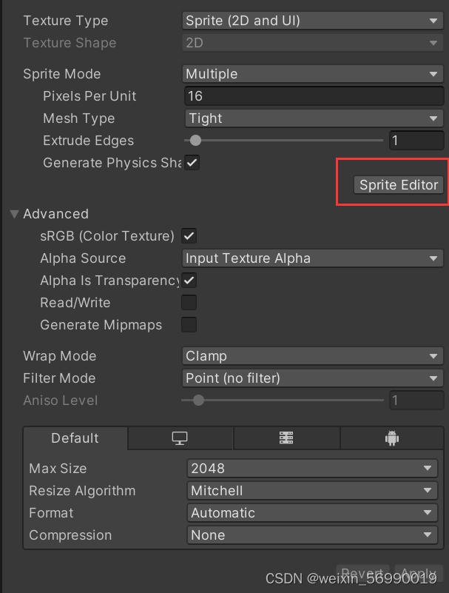Uncheck Generate Physics Shape
The height and width of the screenshot is (593, 449).
click(192, 162)
